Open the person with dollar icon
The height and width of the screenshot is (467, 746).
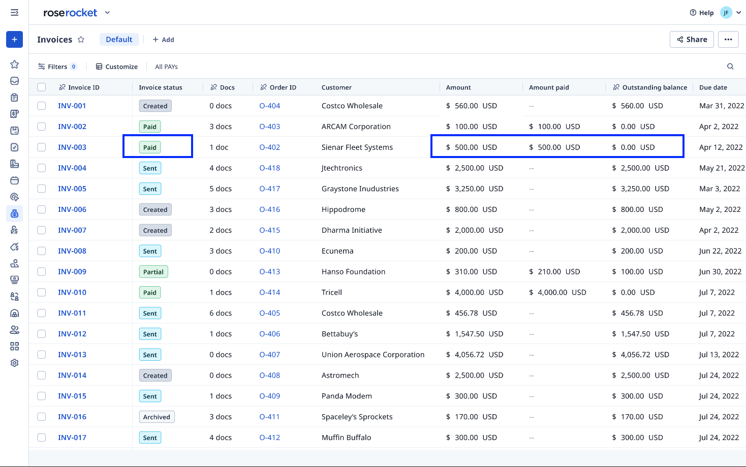pos(14,230)
